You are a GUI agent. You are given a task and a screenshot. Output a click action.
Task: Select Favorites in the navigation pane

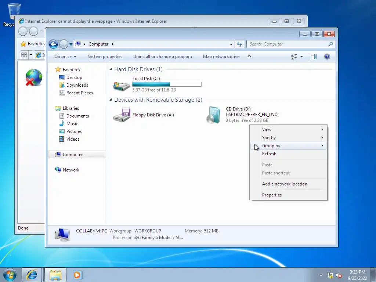(x=71, y=69)
